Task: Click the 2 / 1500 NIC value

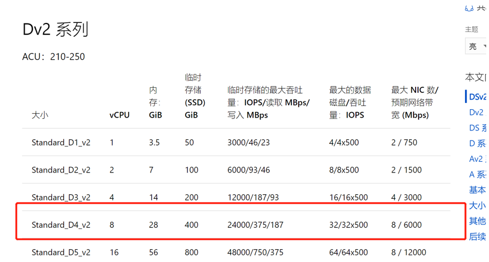Action: (x=406, y=170)
